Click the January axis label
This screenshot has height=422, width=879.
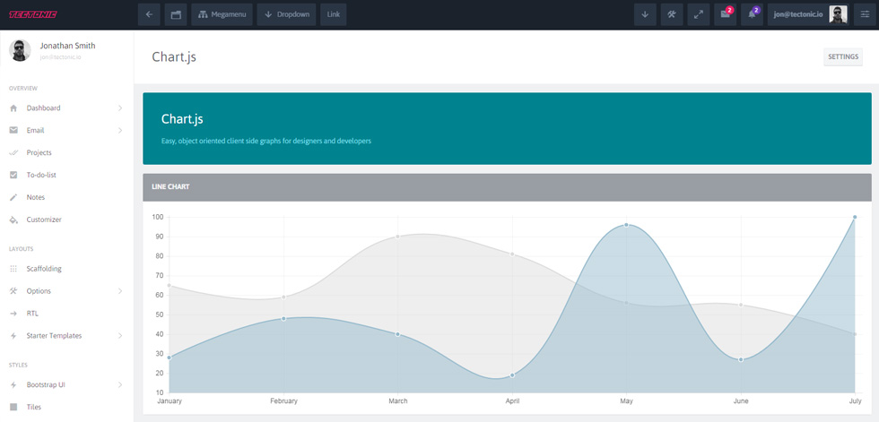click(x=170, y=401)
